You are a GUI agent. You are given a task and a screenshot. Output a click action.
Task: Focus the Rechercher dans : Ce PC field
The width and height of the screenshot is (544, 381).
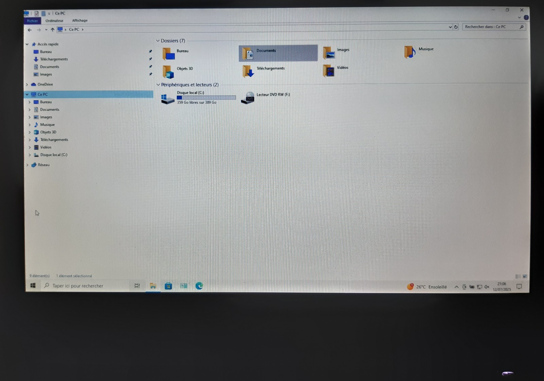tap(494, 27)
